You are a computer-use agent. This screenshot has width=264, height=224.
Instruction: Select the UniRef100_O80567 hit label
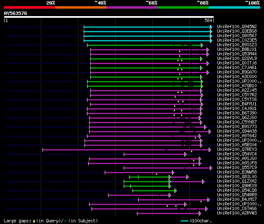click(x=237, y=36)
